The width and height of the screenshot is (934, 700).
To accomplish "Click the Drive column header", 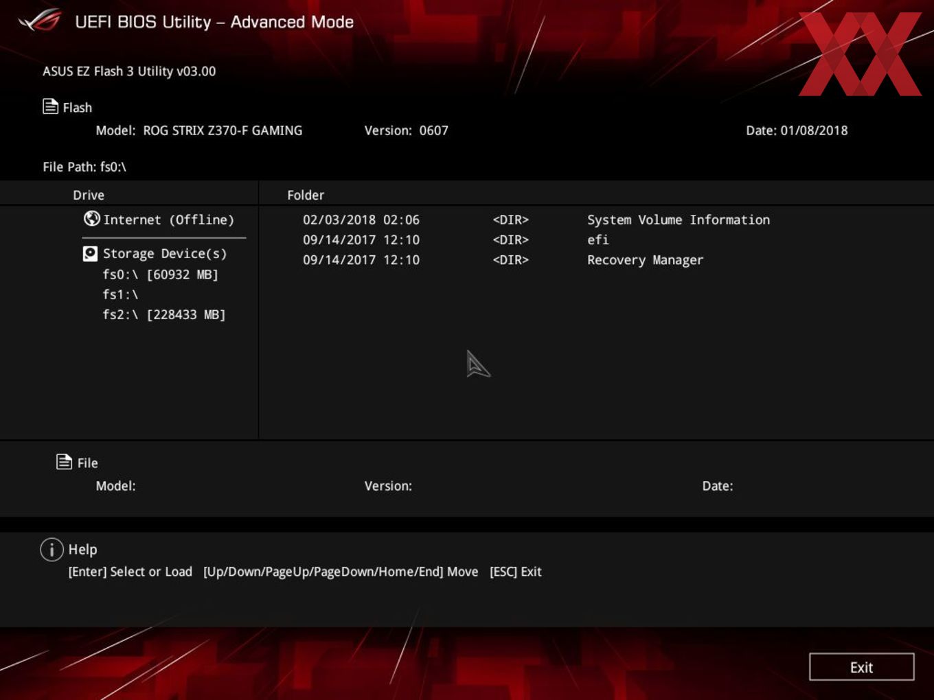I will click(89, 195).
